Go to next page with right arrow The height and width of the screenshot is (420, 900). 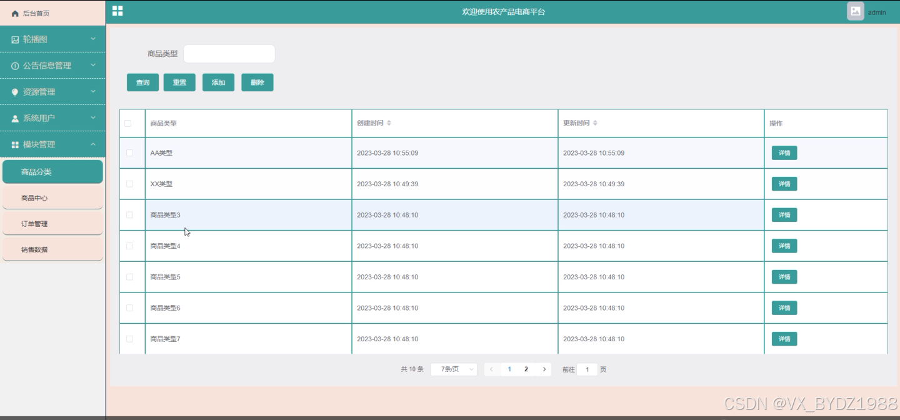[544, 369]
